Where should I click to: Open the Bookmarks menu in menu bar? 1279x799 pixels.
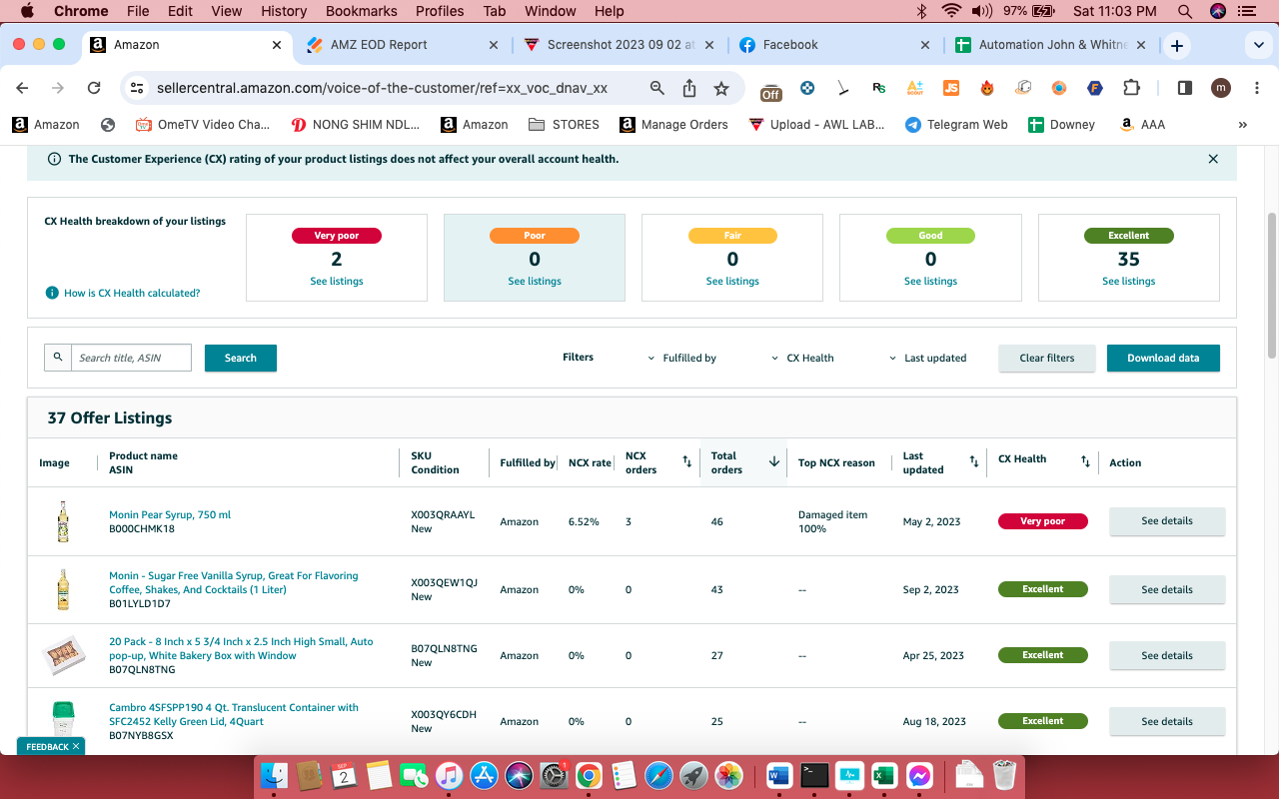coord(361,11)
